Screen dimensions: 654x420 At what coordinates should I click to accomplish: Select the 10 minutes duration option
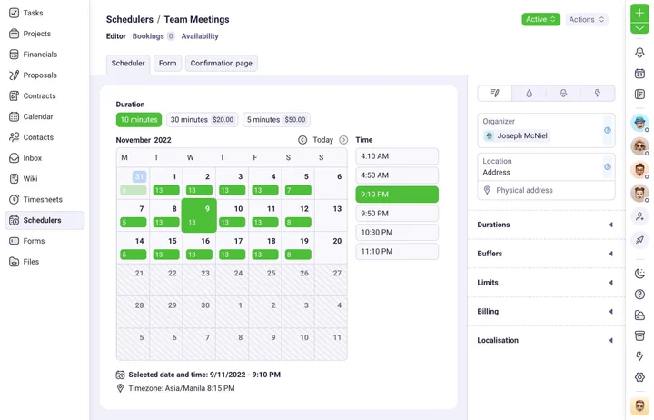pos(139,120)
